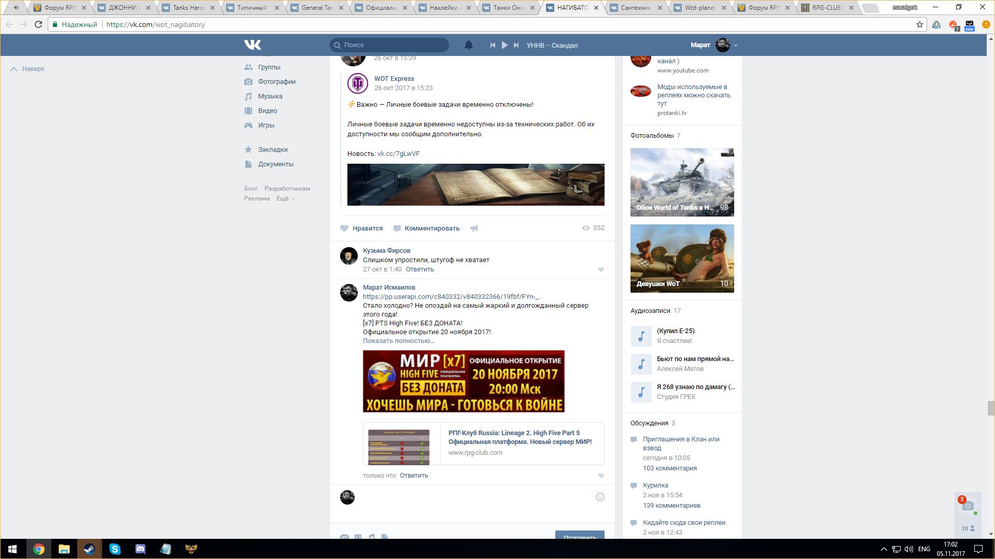Open volume control in system tray

[x=909, y=549]
